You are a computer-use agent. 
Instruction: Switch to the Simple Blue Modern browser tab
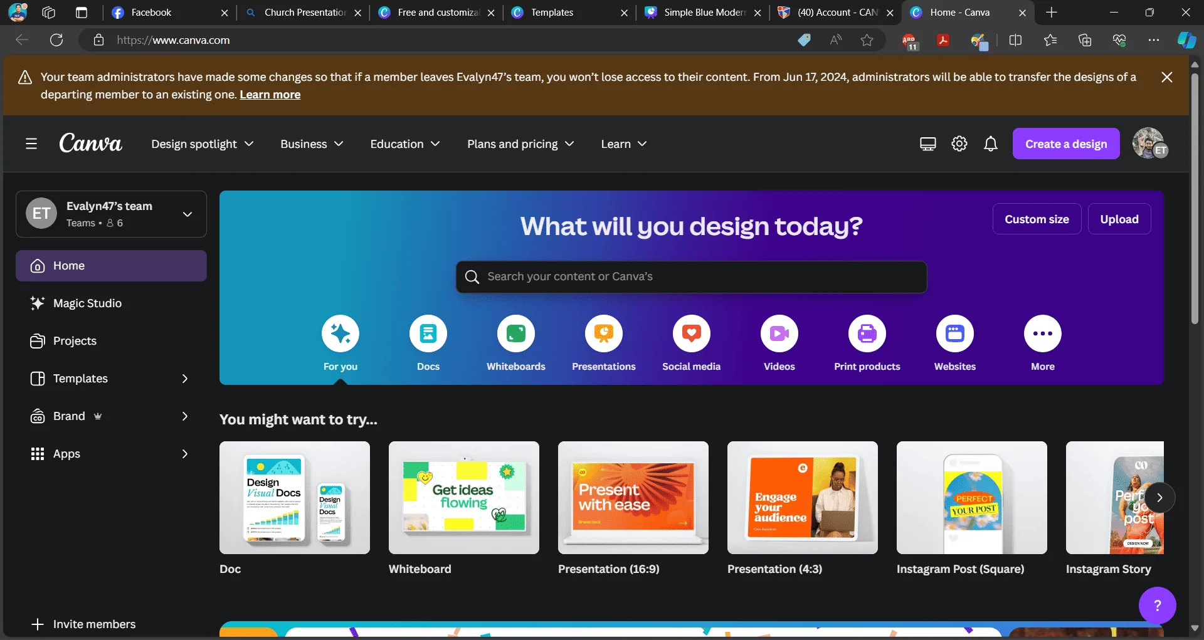704,13
